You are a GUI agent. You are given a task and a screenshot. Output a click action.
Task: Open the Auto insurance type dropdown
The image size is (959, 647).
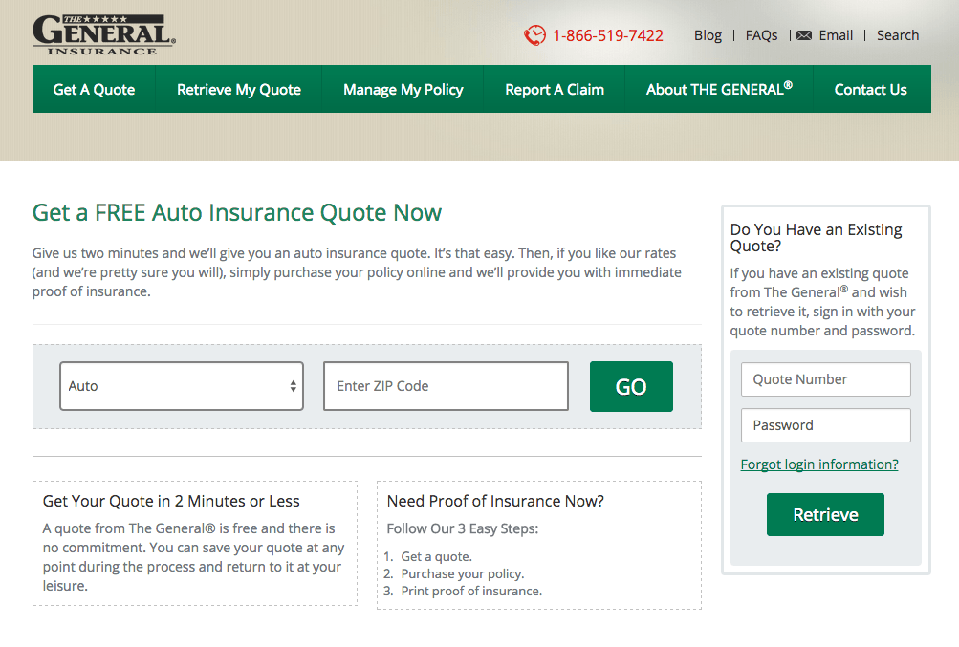pos(182,386)
